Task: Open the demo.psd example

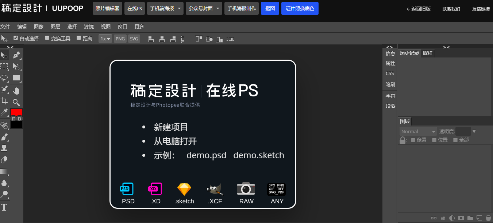Action: [207, 155]
